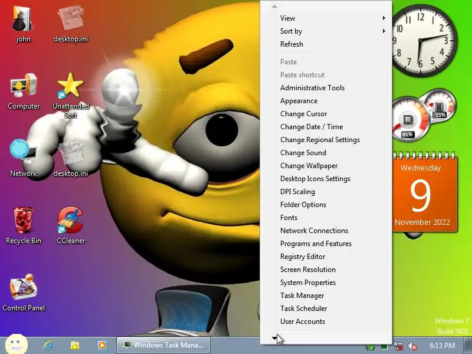Choose User Accounts menu entry
Screen dimensions: 472x354
click(x=326, y=321)
